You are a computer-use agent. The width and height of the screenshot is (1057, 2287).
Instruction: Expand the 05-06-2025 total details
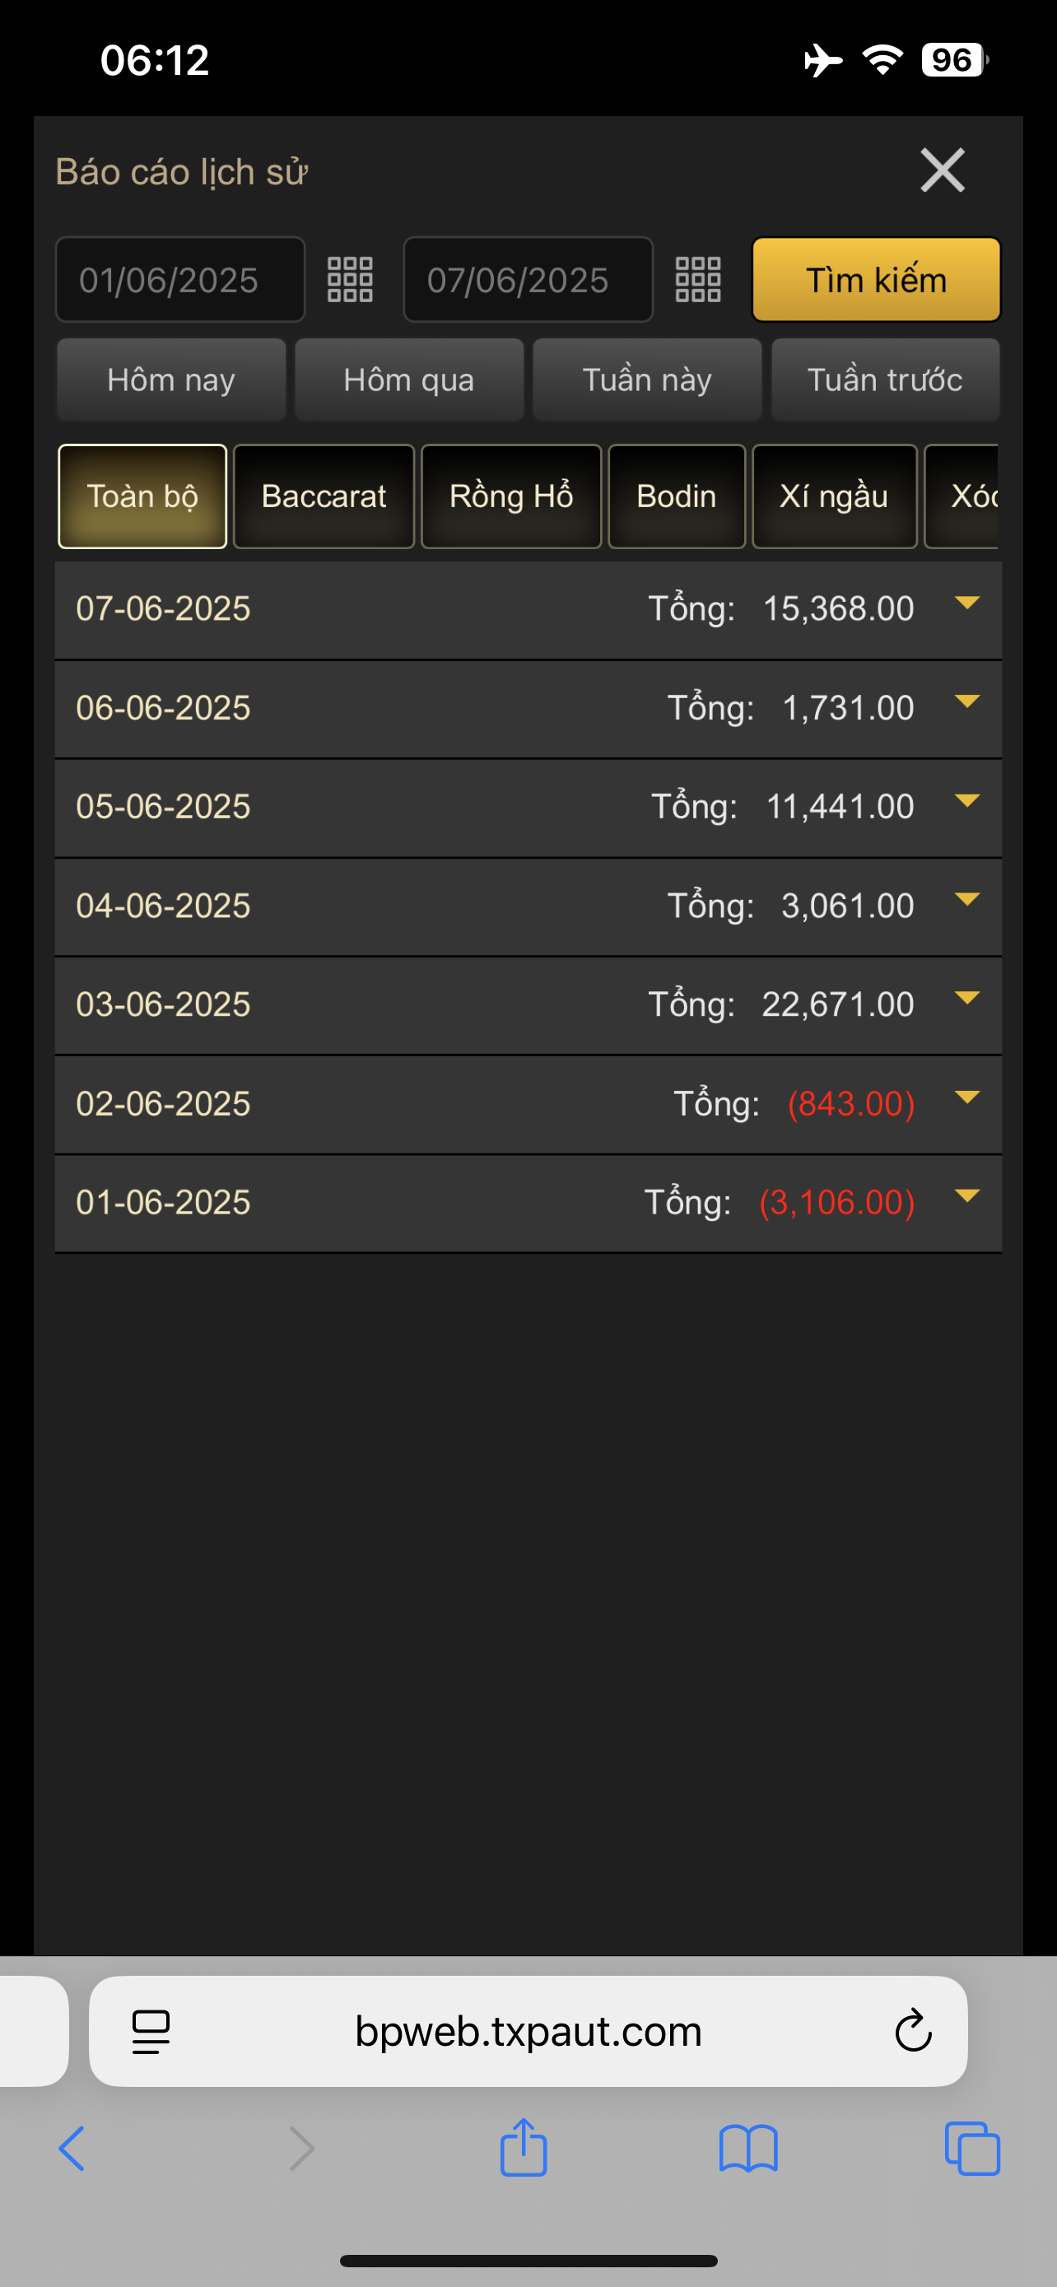tap(966, 802)
